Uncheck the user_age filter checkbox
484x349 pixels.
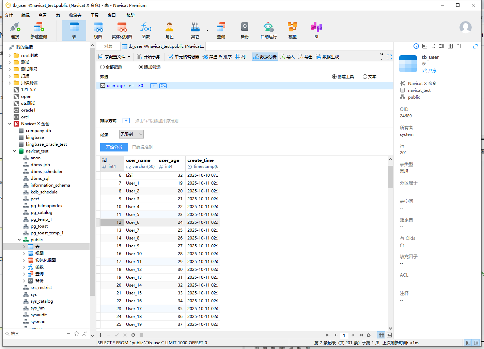pos(103,86)
